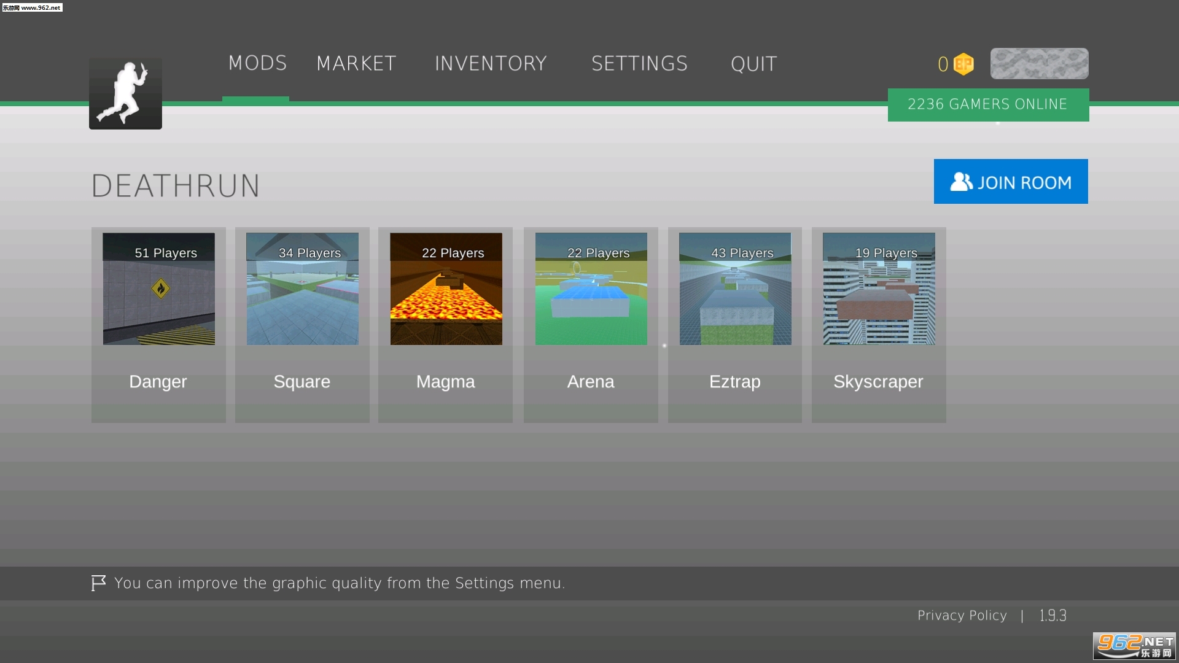Go to SETTINGS
1179x663 pixels.
(639, 64)
